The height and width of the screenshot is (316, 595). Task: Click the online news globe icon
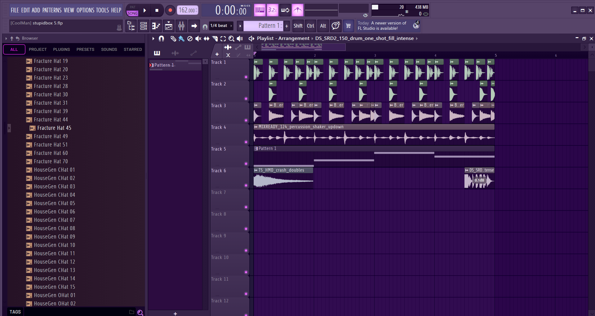click(x=416, y=25)
